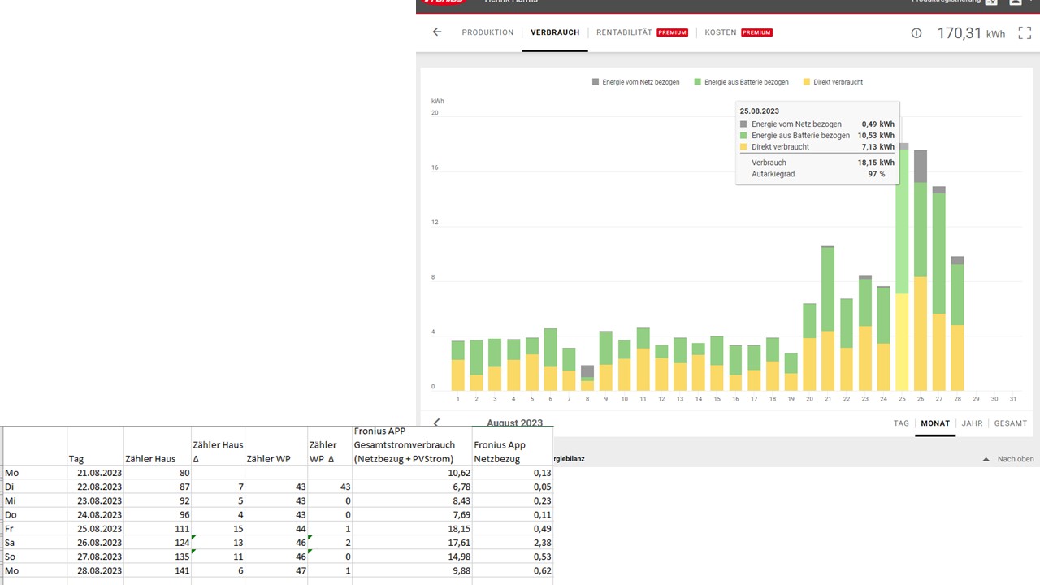Select the VERBRAUCH tab
Viewport: 1040px width, 585px height.
555,32
